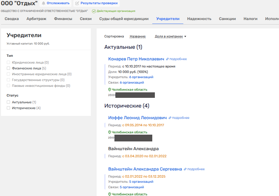Toggle Государственные структуры checkbox
The height and width of the screenshot is (196, 279).
(x=8, y=80)
